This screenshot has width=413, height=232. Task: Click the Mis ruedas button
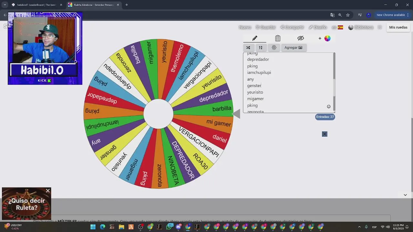coord(398,27)
